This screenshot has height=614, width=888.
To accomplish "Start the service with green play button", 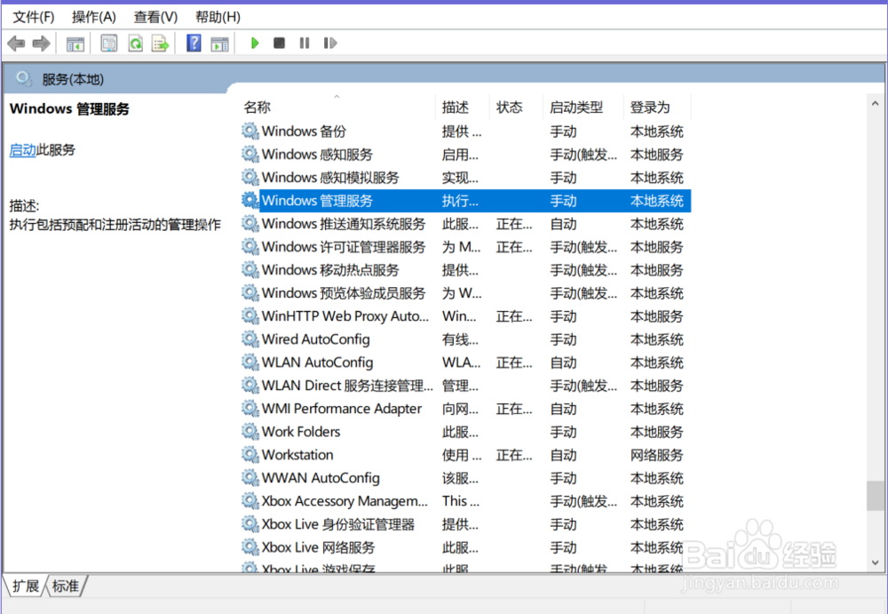I will tap(255, 43).
